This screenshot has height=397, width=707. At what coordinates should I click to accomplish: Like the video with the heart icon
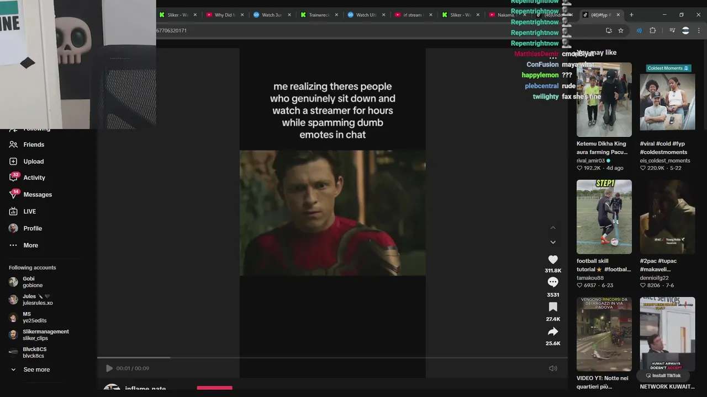click(553, 260)
